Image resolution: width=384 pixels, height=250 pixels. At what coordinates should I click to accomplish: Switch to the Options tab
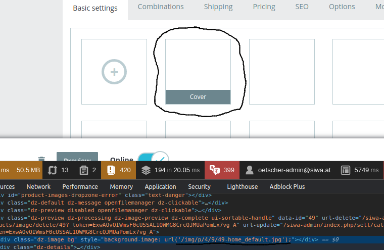click(x=342, y=7)
